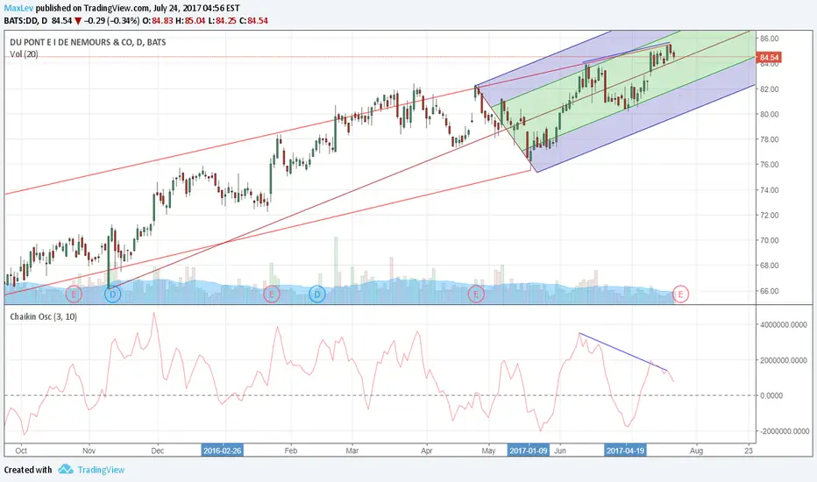Click the 'DU PONT E I DE NEMOURS & CO' title
This screenshot has height=482, width=817.
[72, 42]
